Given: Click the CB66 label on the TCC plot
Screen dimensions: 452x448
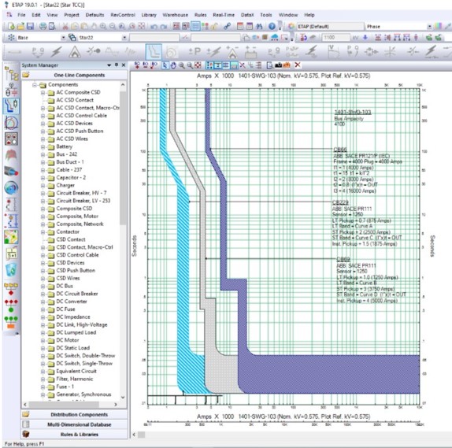Looking at the screenshot, I should pos(340,150).
